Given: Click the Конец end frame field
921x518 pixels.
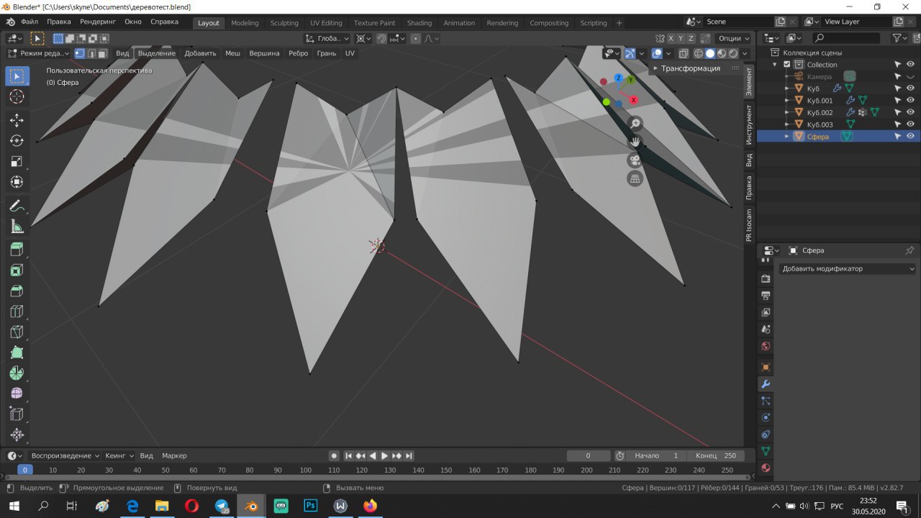Looking at the screenshot, I should click(715, 455).
